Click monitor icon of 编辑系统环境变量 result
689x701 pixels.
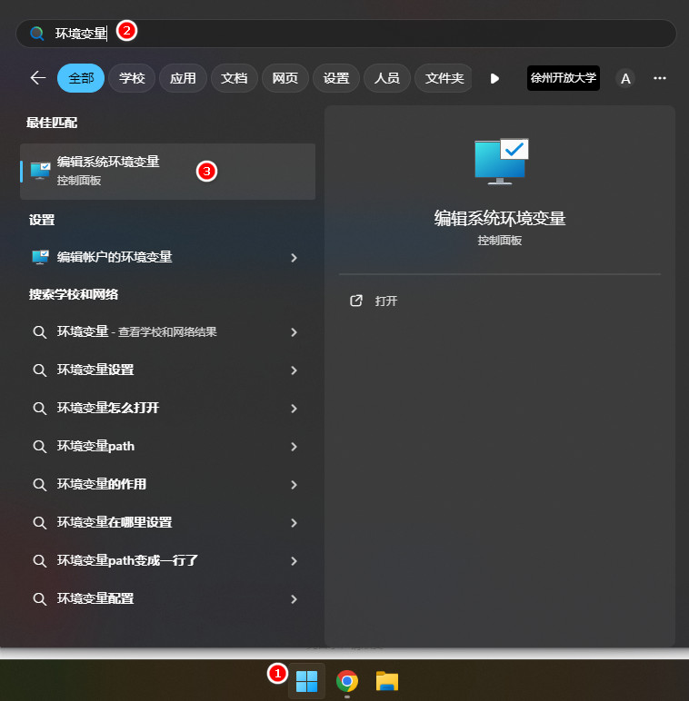pyautogui.click(x=40, y=171)
